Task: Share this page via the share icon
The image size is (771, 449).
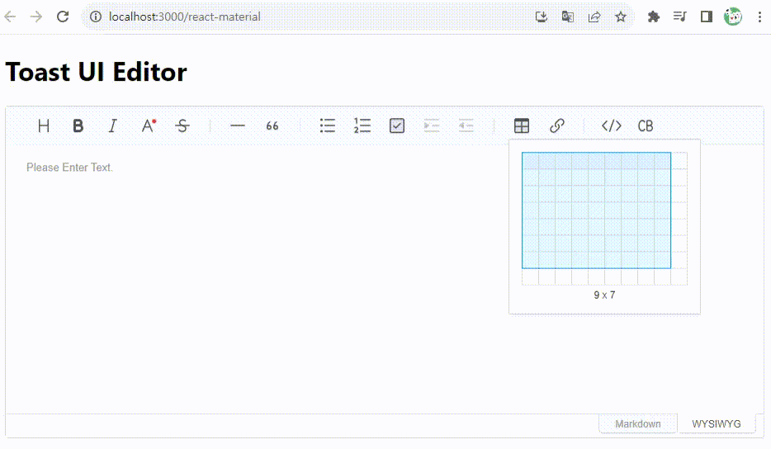Action: (594, 17)
